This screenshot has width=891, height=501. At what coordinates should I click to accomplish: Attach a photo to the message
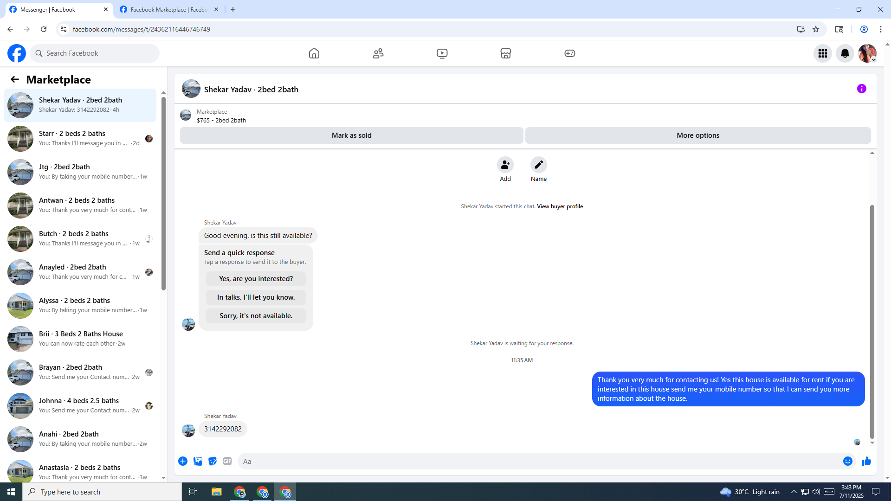point(198,461)
